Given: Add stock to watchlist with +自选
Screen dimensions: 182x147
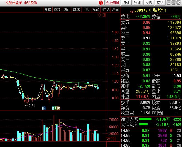Looking at the screenshot, I should click(x=105, y=9).
